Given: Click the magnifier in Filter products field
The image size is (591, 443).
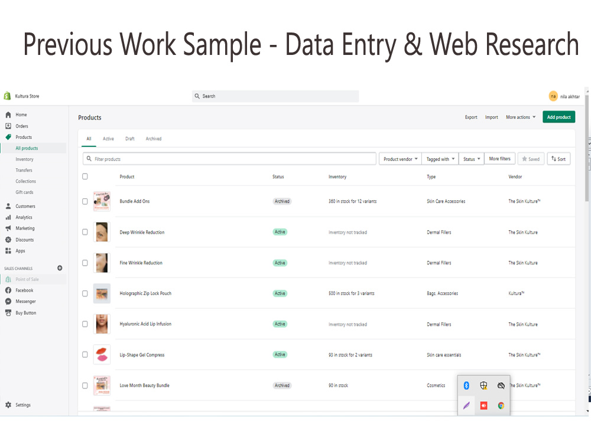Looking at the screenshot, I should pos(89,158).
